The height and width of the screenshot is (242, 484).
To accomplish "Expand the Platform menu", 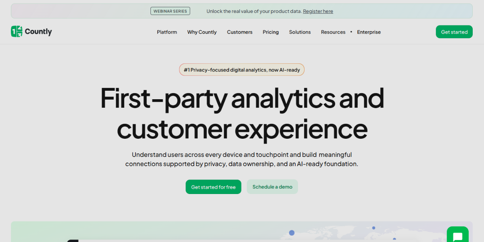I will coord(167,32).
